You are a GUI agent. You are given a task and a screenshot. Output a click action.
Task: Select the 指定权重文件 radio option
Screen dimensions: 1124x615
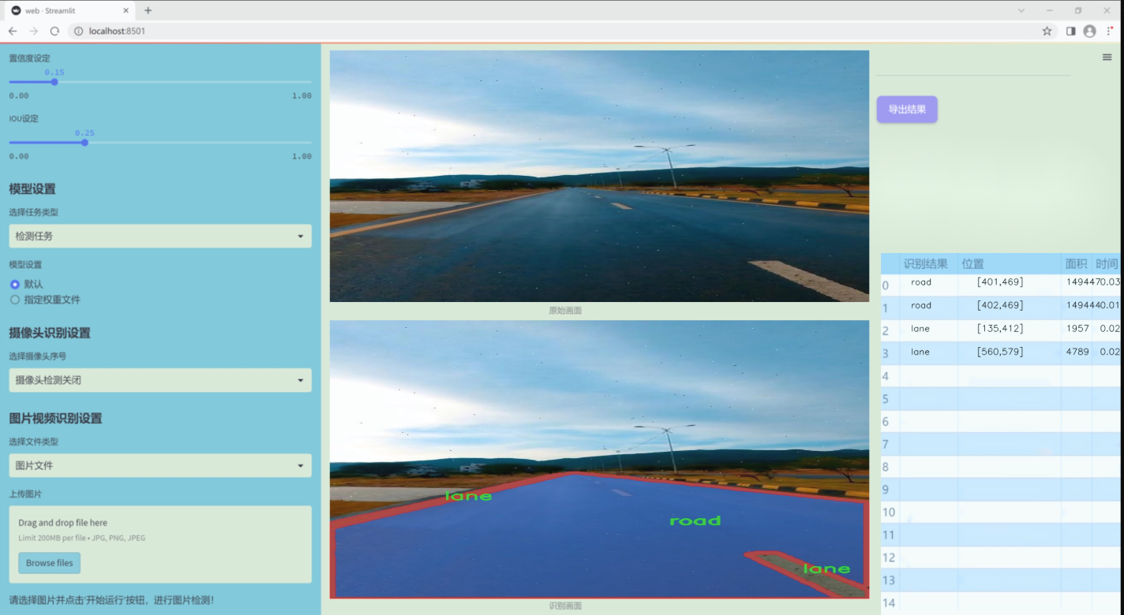click(x=14, y=300)
